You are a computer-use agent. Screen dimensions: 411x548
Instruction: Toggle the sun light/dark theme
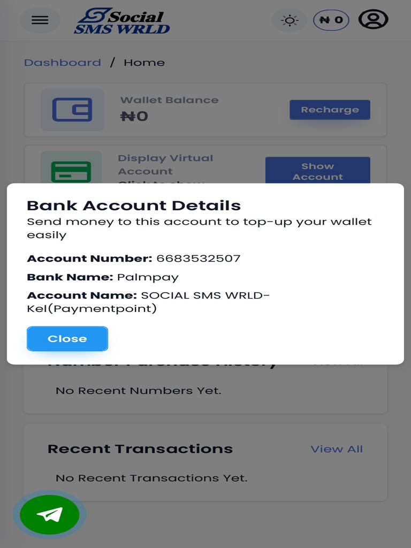290,20
